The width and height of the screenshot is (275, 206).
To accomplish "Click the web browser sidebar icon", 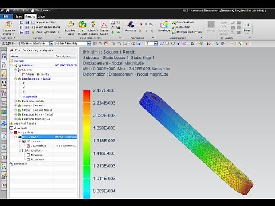I will (x=4, y=124).
